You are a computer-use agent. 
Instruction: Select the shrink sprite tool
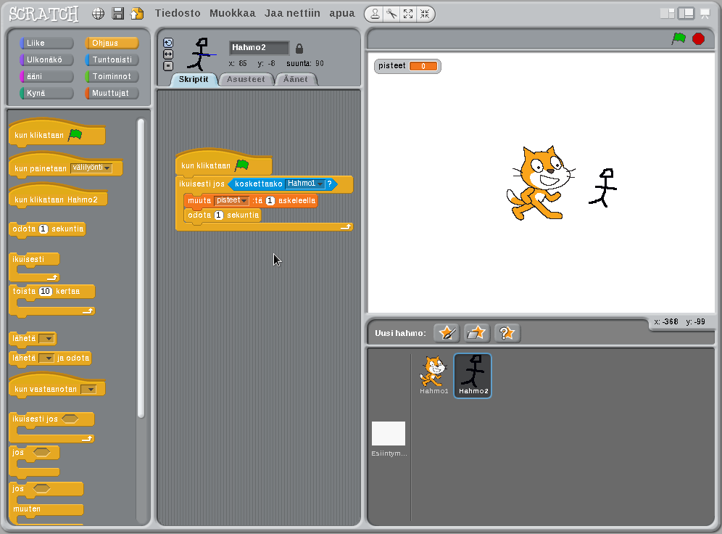click(x=425, y=15)
